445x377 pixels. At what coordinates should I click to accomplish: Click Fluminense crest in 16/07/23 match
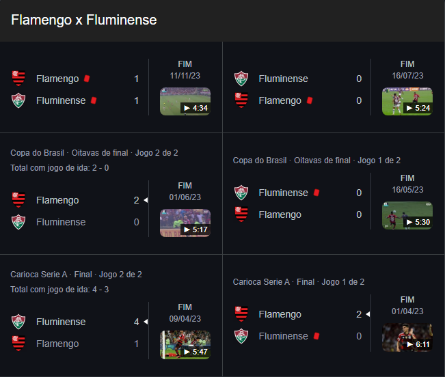click(x=241, y=79)
